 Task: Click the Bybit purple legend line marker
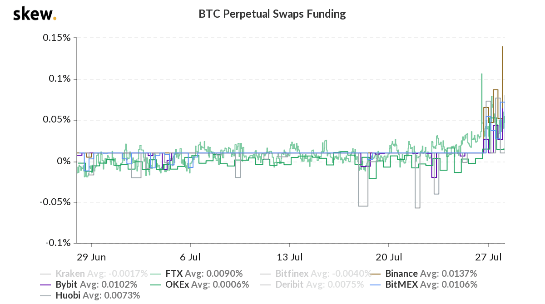click(x=46, y=285)
